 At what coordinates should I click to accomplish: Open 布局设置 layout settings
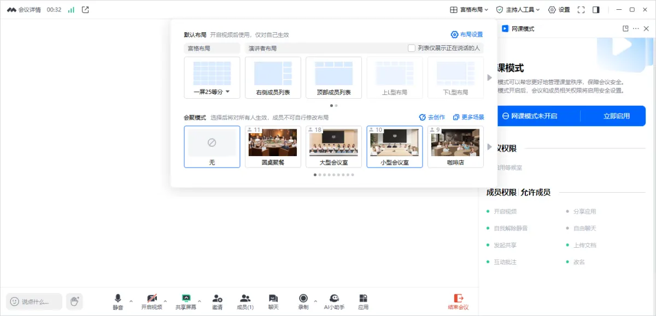pyautogui.click(x=467, y=34)
